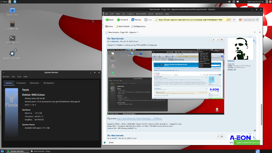This screenshot has width=272, height=153.
Task: Open the Menu button in top panel
Action: (x=4, y=2)
